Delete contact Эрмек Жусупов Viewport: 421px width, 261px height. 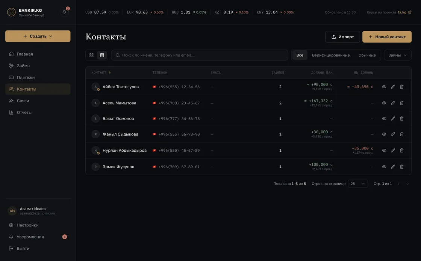pos(402,167)
